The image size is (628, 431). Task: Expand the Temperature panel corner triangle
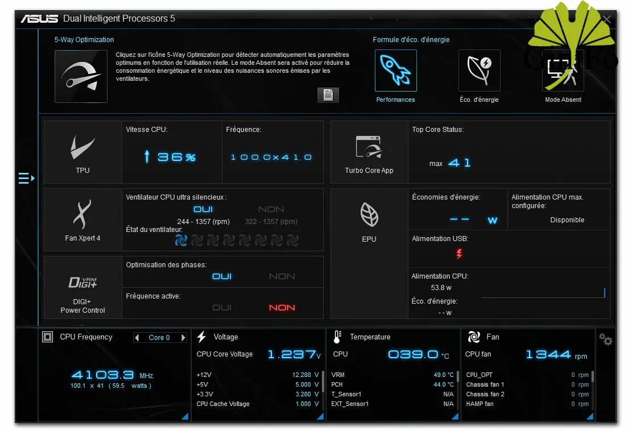pyautogui.click(x=456, y=417)
